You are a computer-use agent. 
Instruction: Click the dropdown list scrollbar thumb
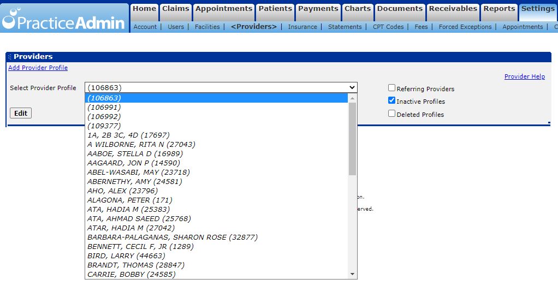(352, 139)
